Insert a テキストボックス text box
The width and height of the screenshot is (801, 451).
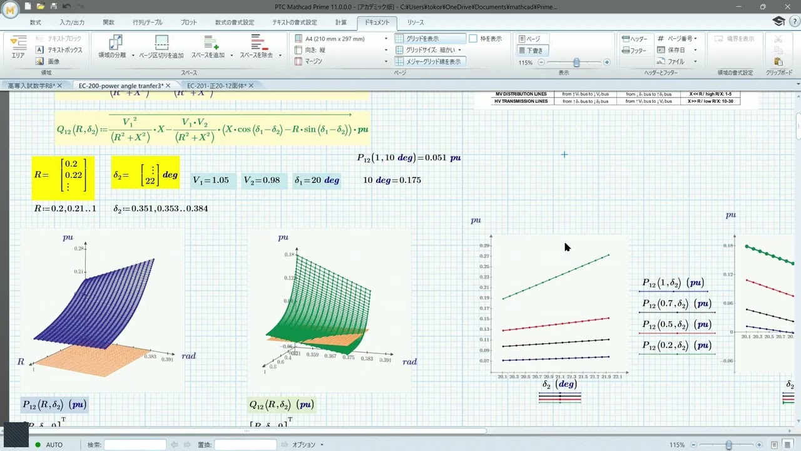point(59,50)
